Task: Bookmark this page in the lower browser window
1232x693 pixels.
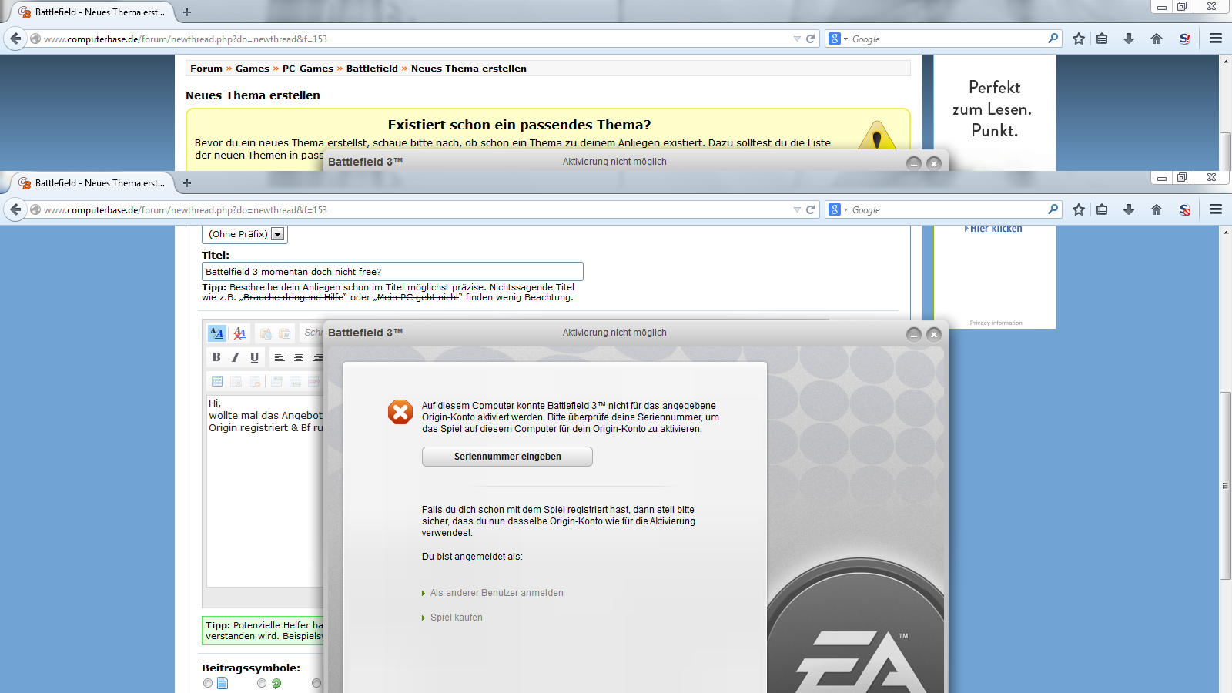Action: 1079,209
